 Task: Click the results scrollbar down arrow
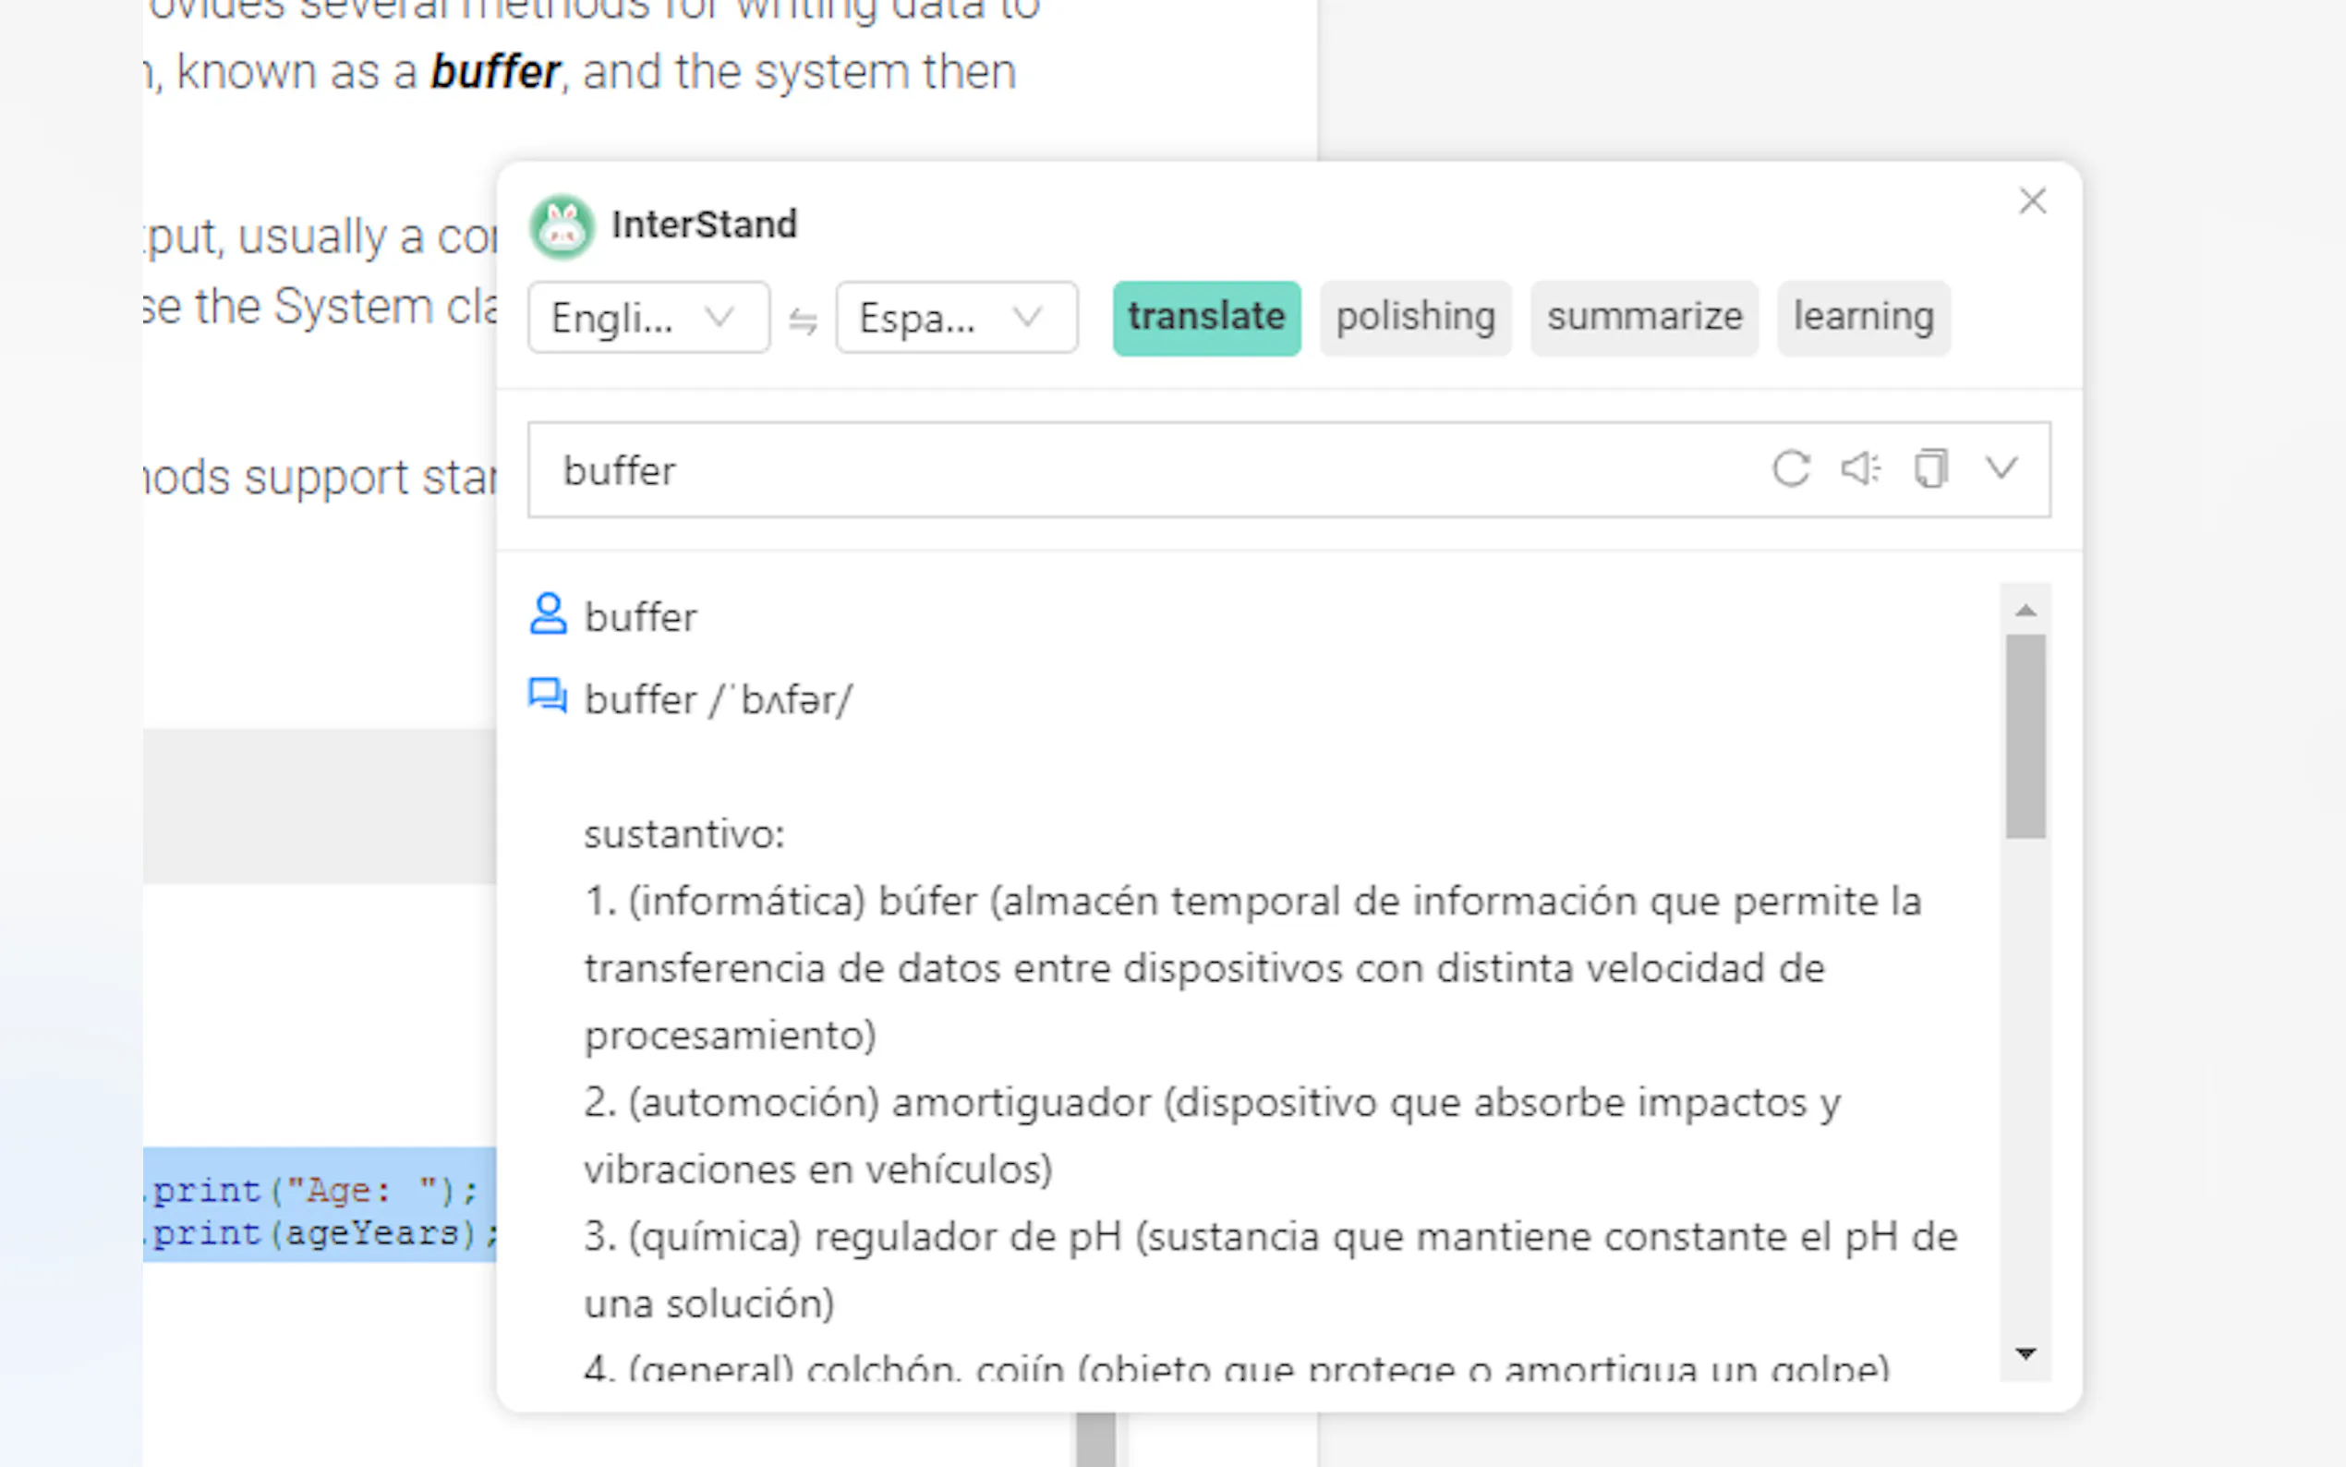(x=2025, y=1353)
